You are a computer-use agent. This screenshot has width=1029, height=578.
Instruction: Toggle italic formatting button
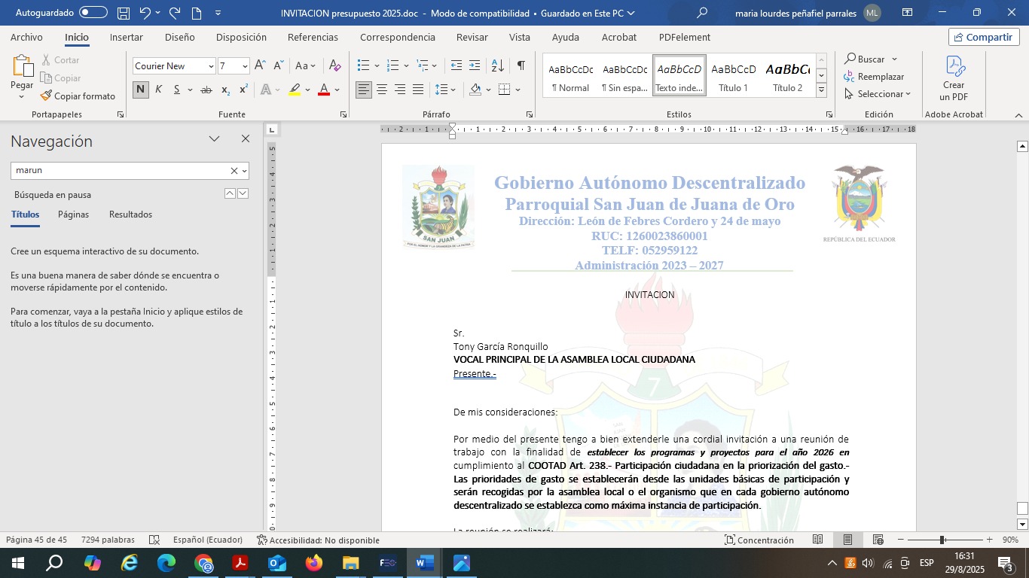[159, 90]
